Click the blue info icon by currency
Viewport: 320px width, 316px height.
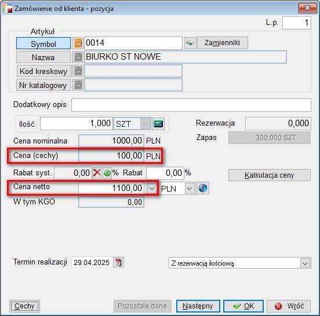(203, 188)
